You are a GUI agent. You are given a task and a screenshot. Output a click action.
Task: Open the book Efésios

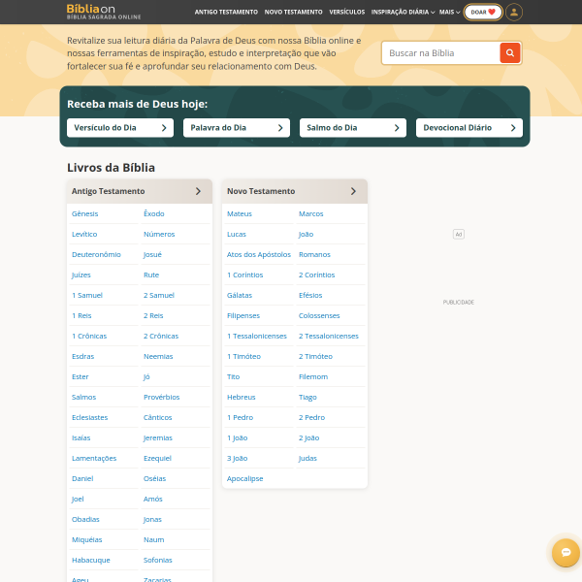tap(310, 296)
